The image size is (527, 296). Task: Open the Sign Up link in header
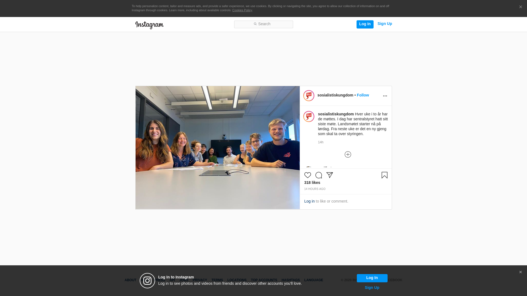coord(385,24)
